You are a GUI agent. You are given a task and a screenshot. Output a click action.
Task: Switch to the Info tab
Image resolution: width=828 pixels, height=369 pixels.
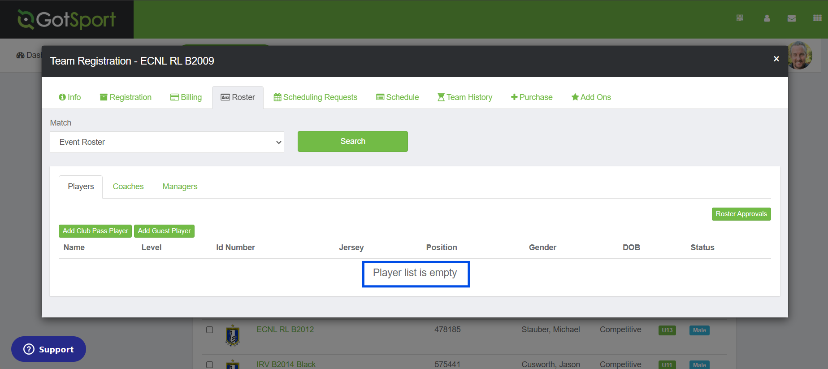click(x=70, y=97)
